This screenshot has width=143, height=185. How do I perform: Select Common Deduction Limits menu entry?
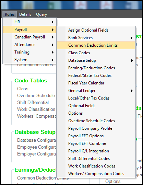click(x=96, y=45)
